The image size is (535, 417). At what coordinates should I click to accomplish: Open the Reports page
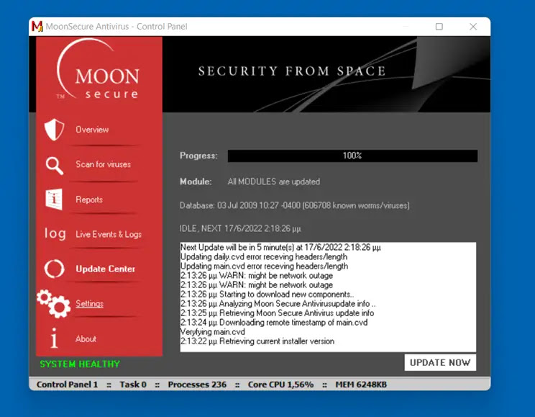click(89, 199)
